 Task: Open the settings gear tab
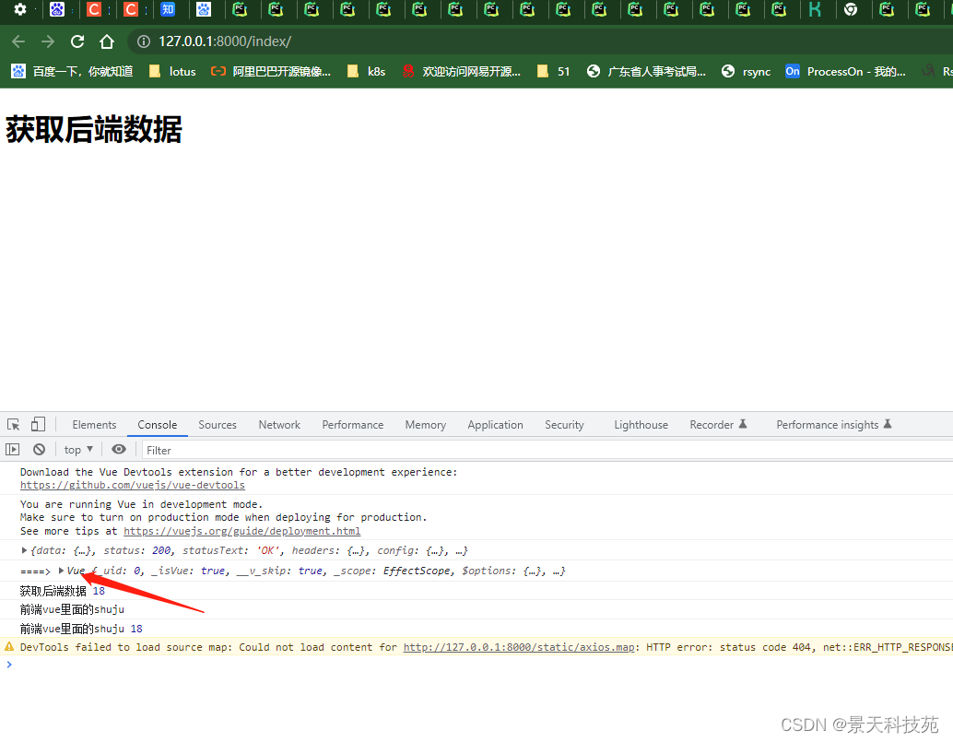20,9
